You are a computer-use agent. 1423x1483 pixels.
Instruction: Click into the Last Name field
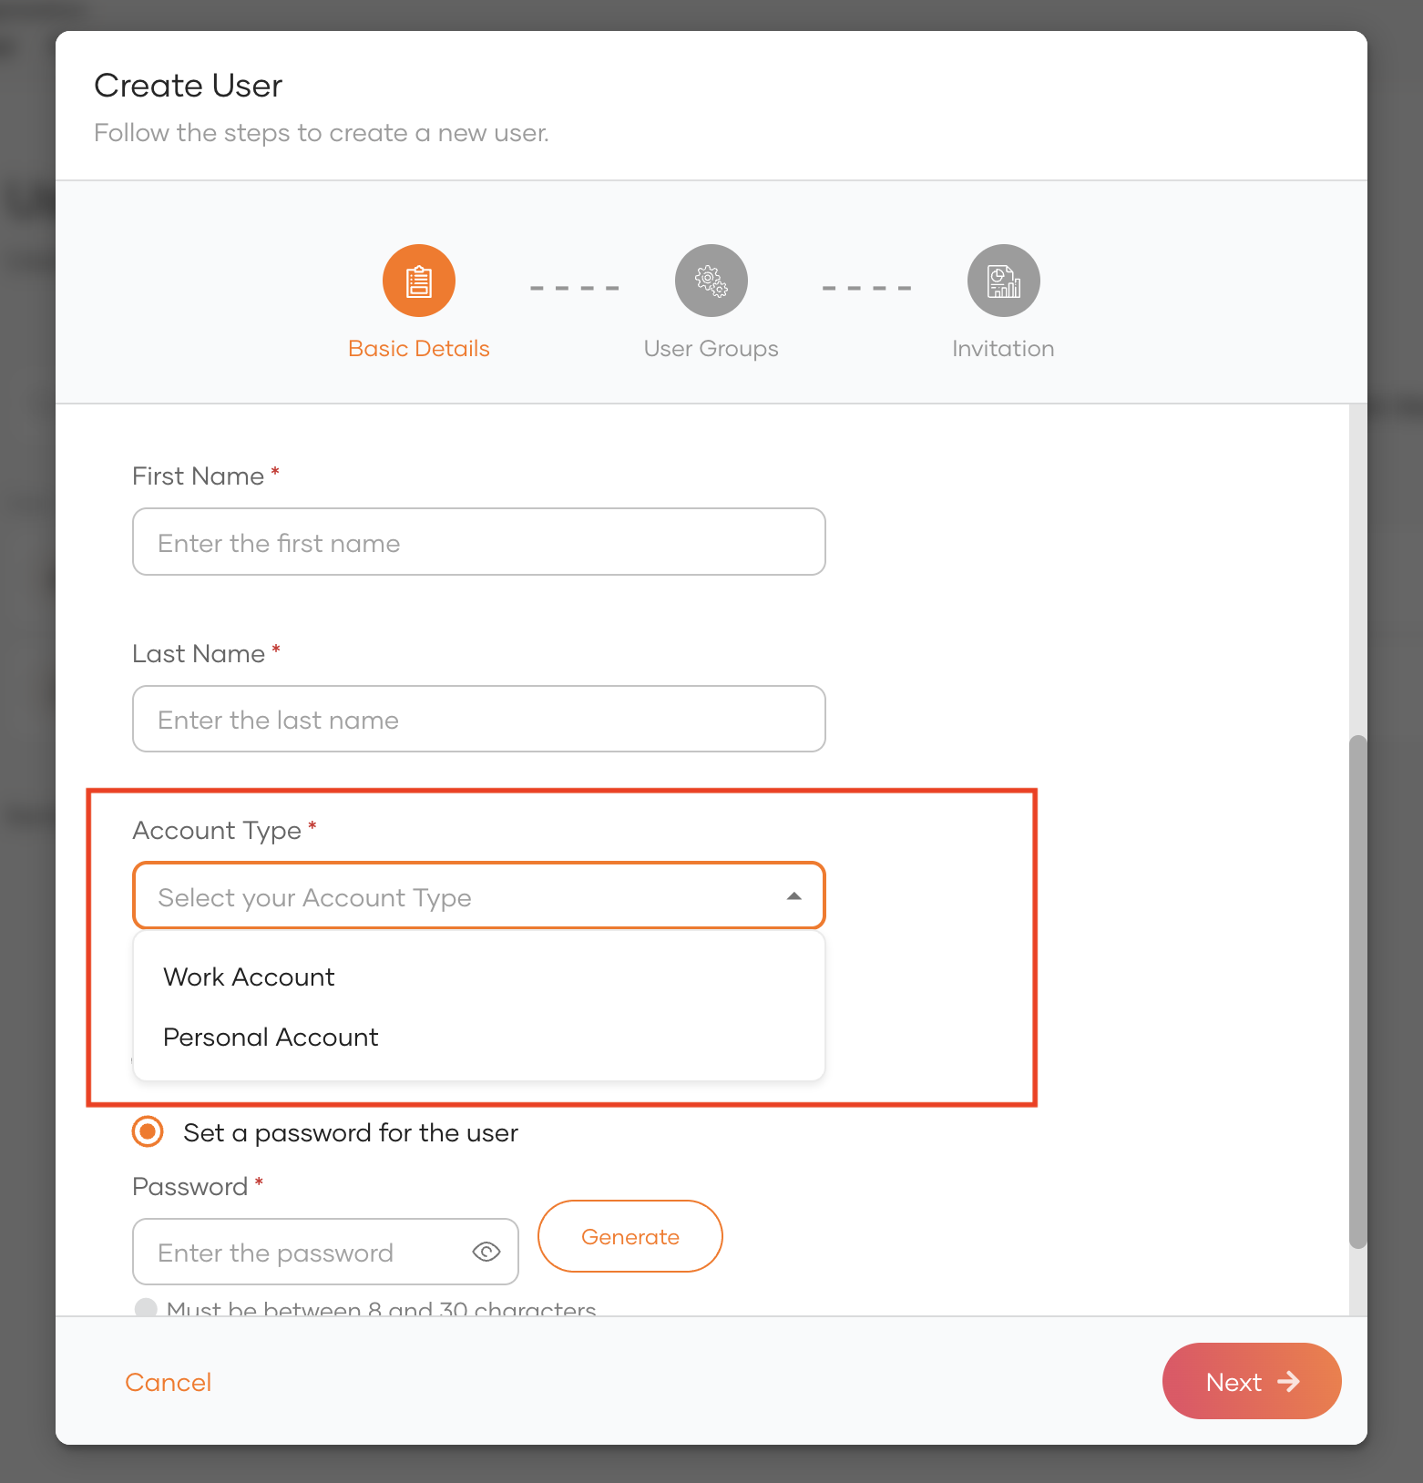[478, 720]
